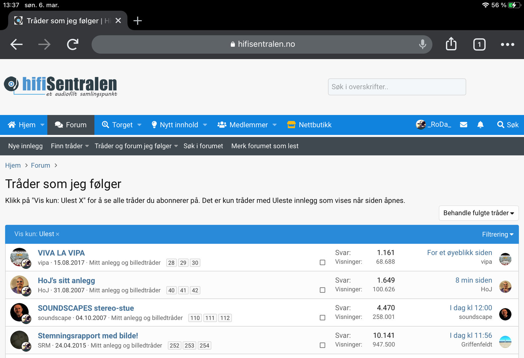Select checkbox for SOUNDSCAPES stereo-stue thread
Screen dimensions: 524x358
(x=322, y=318)
